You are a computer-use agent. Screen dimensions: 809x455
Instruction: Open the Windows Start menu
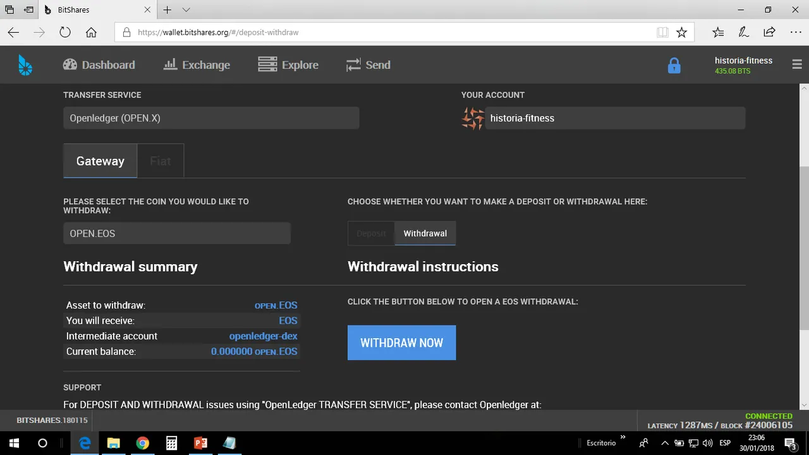[14, 443]
